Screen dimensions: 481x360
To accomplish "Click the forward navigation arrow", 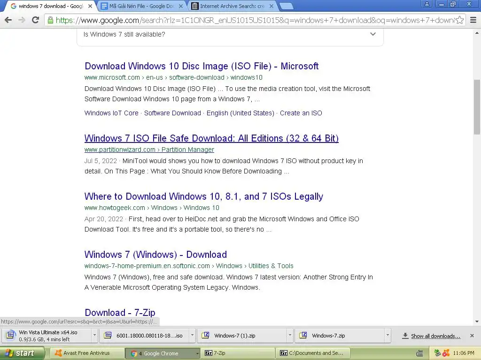I will point(22,20).
